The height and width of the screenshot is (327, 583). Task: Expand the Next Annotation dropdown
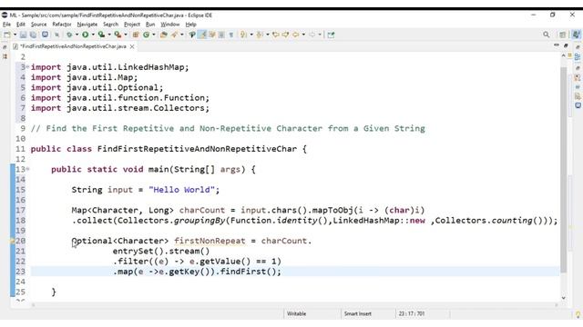click(251, 35)
